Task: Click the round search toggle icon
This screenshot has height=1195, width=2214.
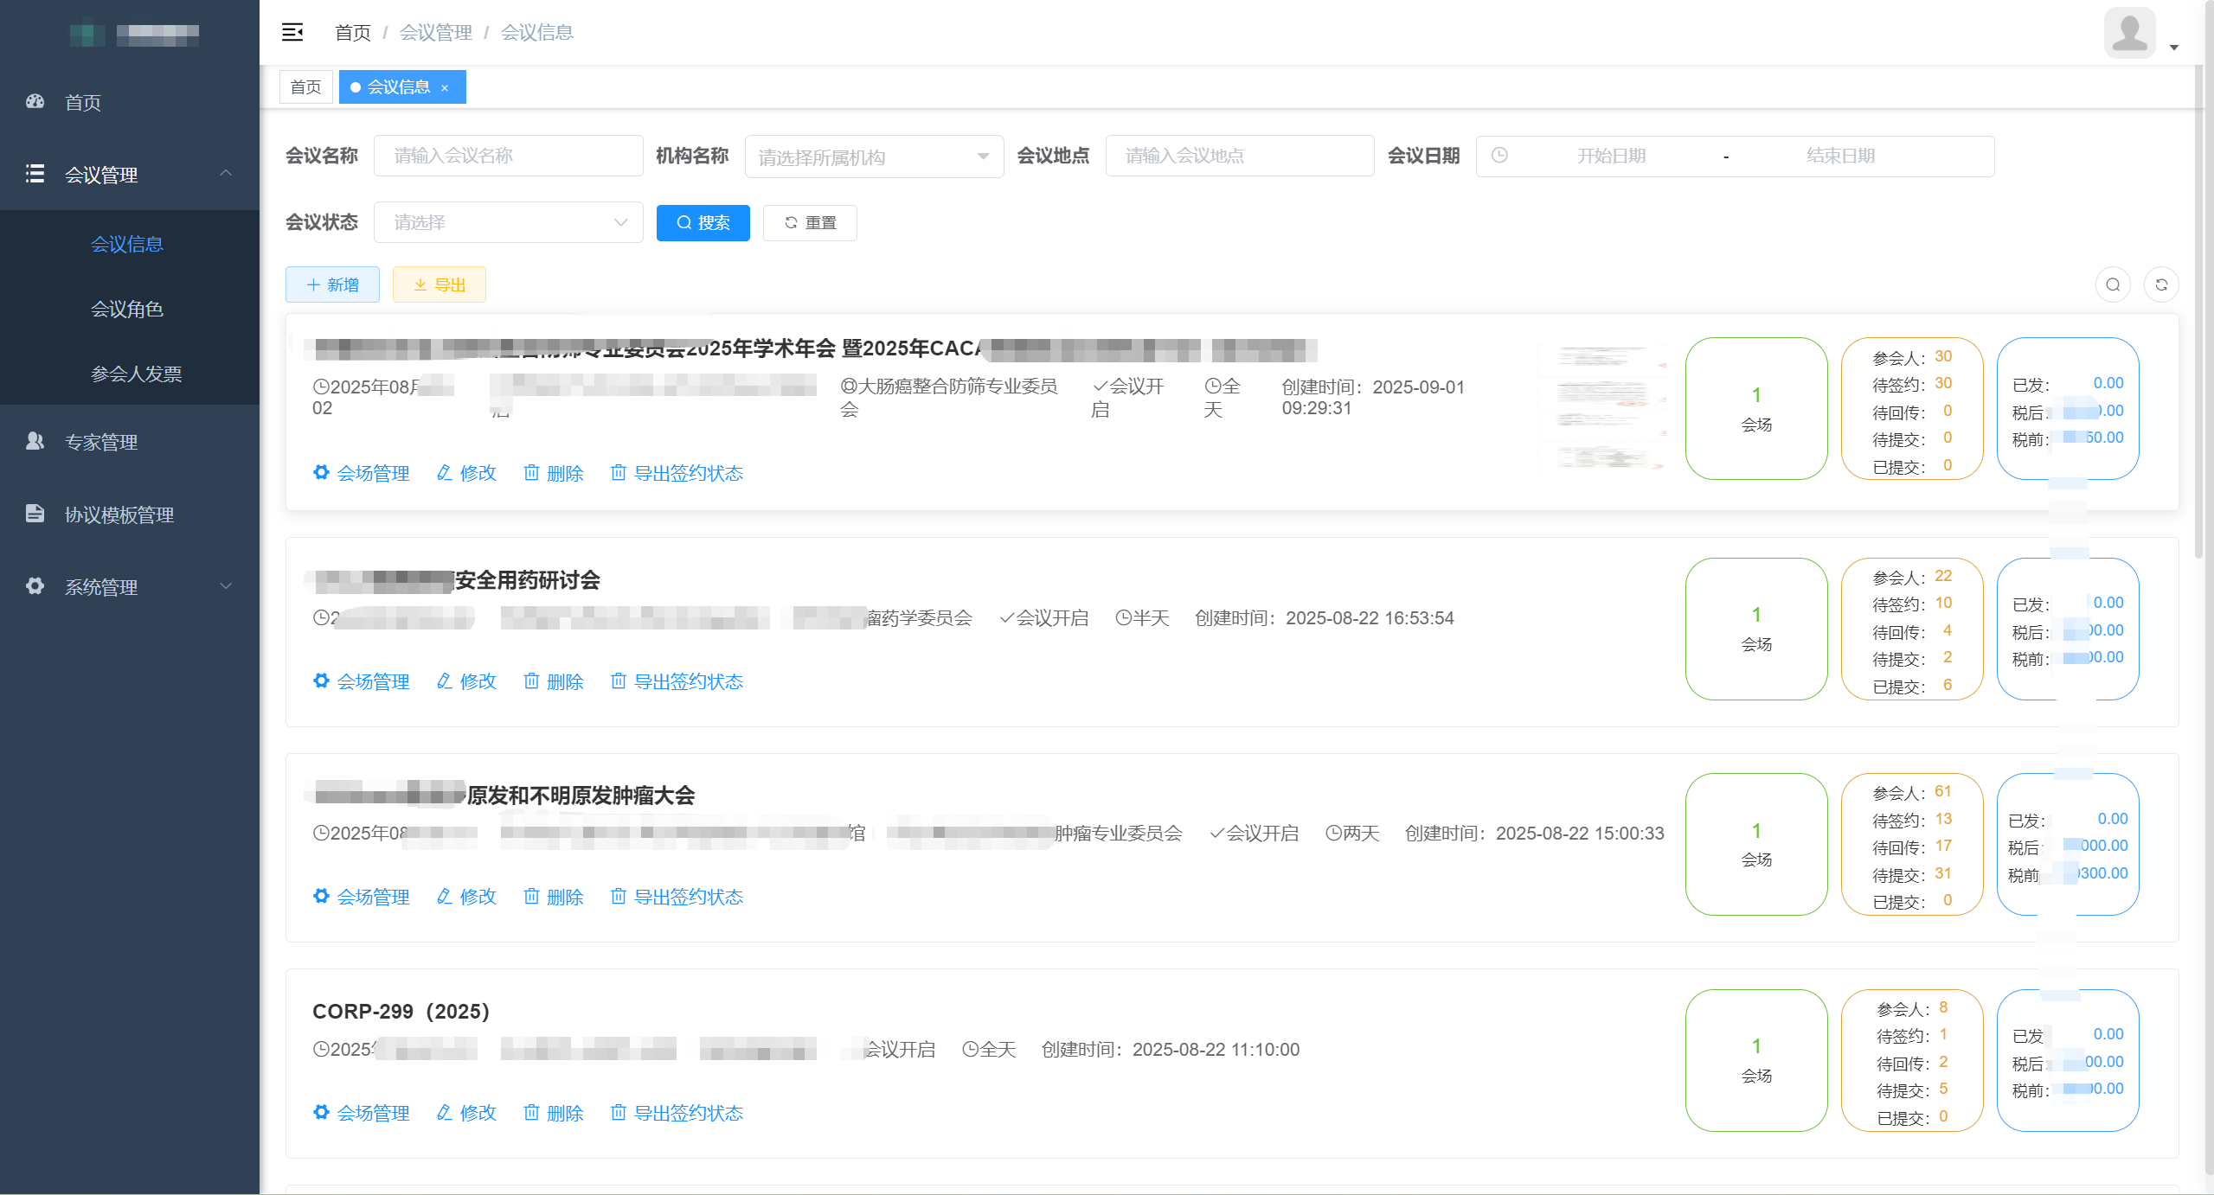Action: (2112, 284)
